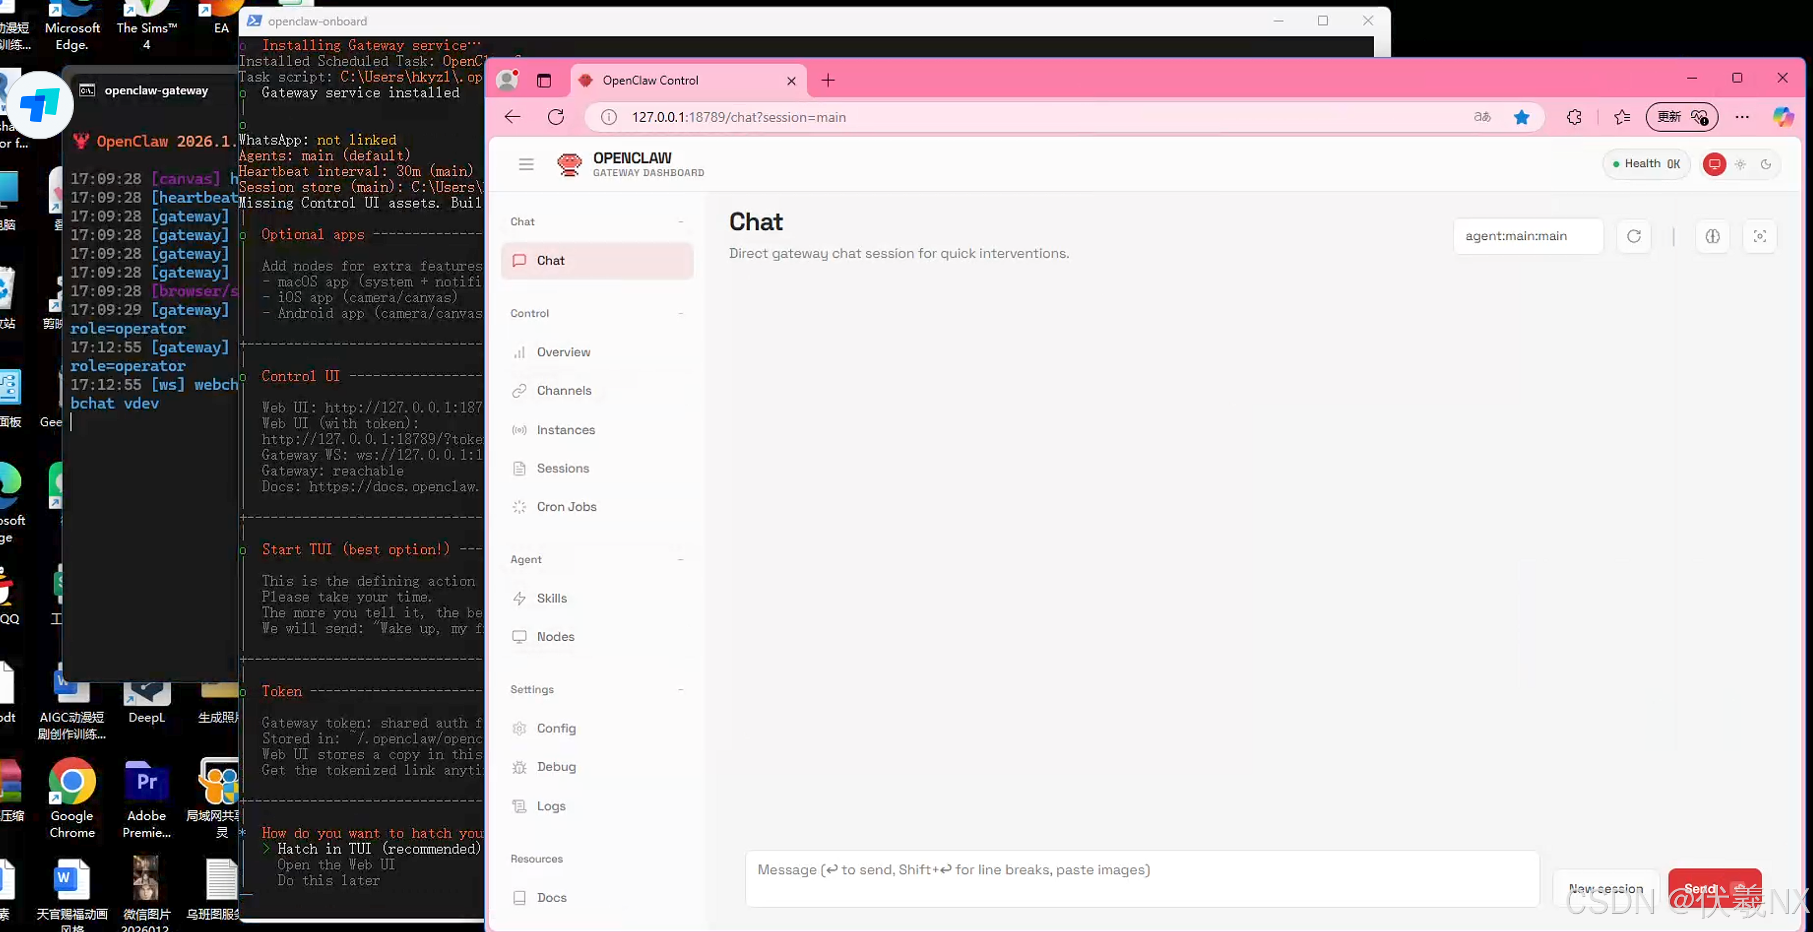Open the Logs page
1813x932 pixels.
pos(551,806)
